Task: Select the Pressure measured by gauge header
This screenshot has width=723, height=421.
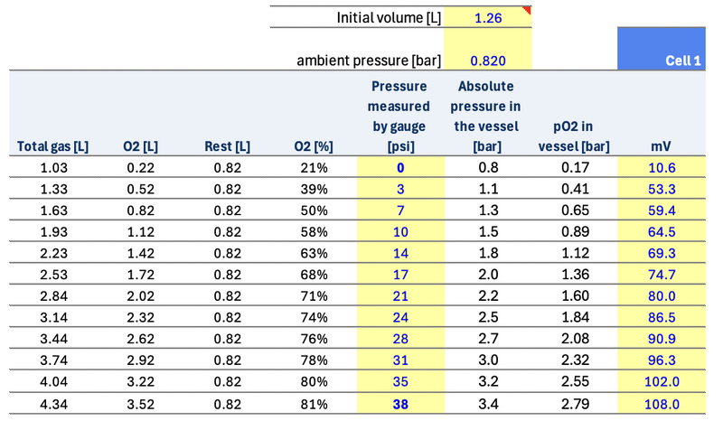Action: pyautogui.click(x=399, y=116)
